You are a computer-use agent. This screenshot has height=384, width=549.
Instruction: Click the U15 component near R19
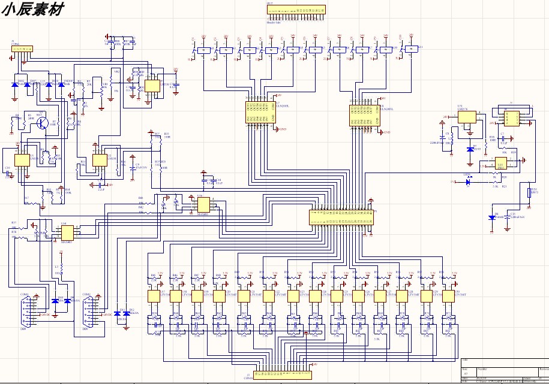click(500, 164)
